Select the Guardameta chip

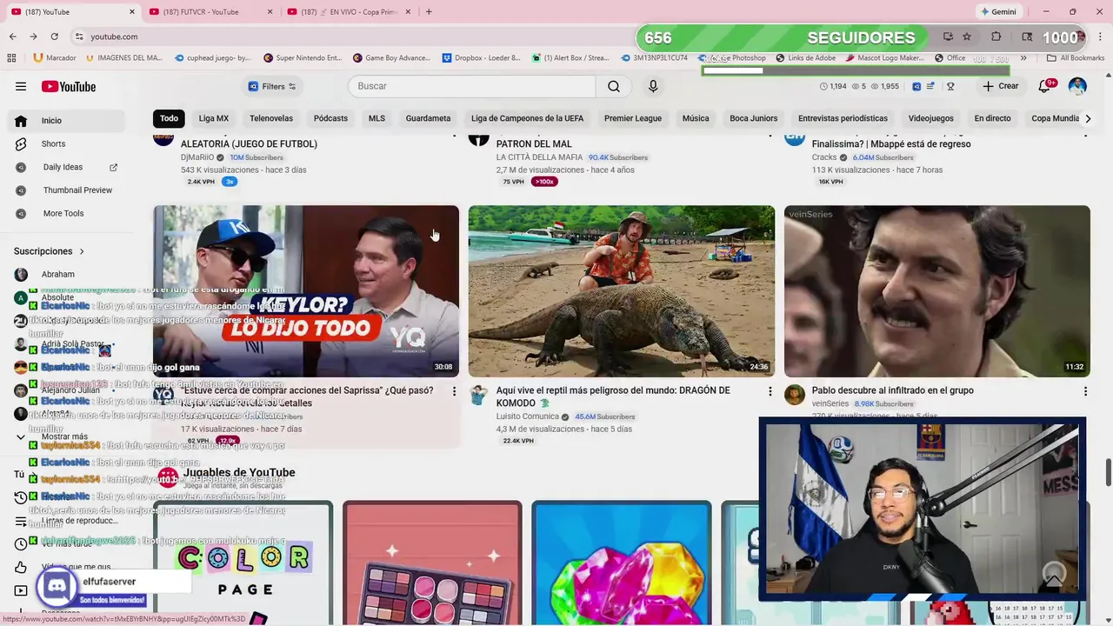click(428, 118)
